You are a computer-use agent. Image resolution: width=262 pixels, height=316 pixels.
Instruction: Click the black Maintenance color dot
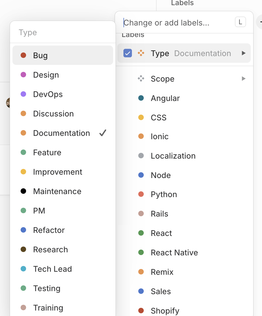[23, 191]
